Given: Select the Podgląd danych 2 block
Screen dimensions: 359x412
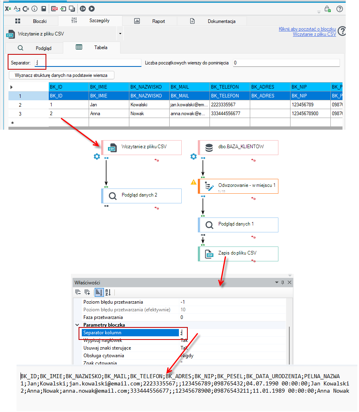Looking at the screenshot, I should click(x=141, y=196).
